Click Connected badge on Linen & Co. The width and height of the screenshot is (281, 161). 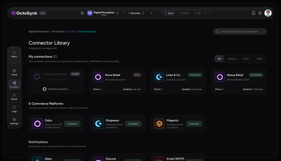195,75
